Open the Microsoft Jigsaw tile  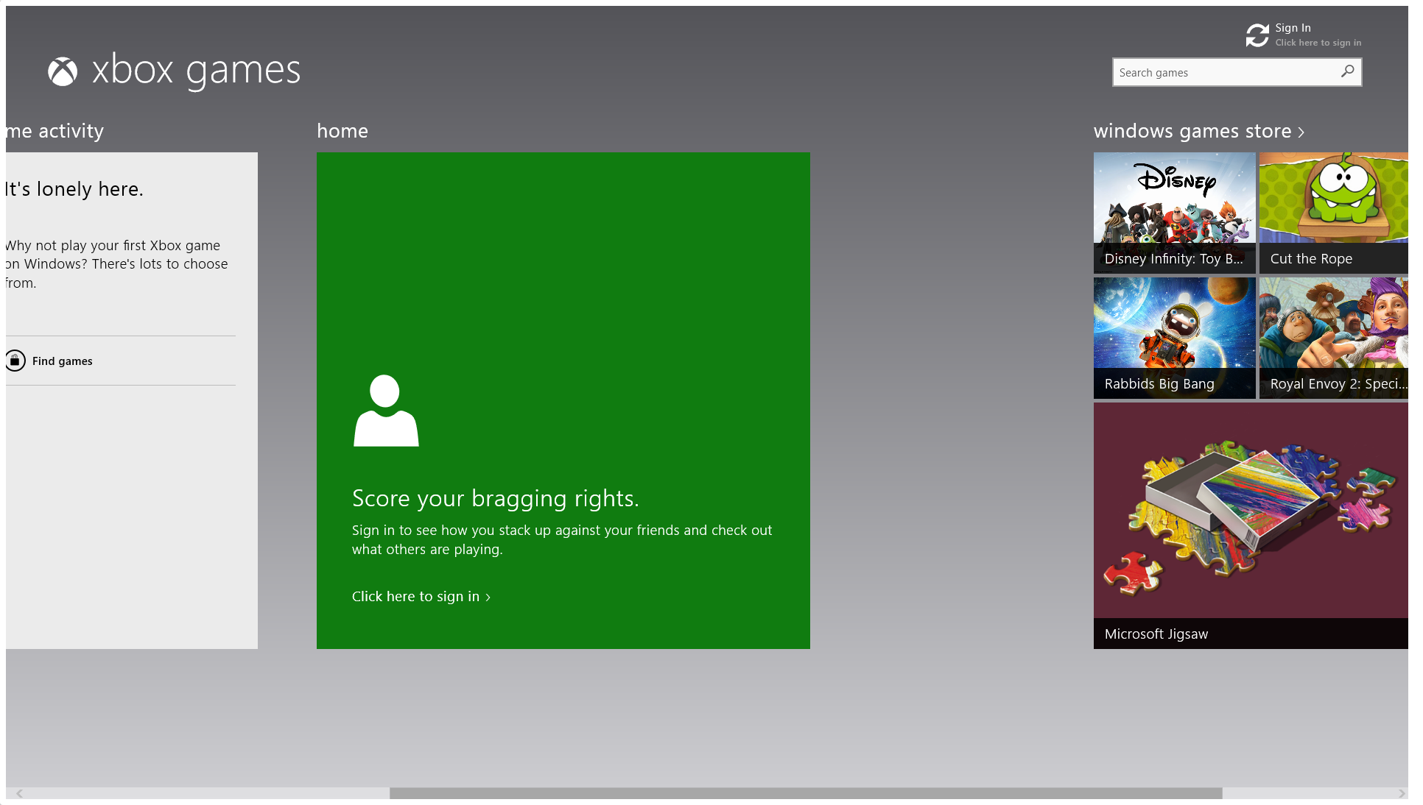tap(1251, 525)
